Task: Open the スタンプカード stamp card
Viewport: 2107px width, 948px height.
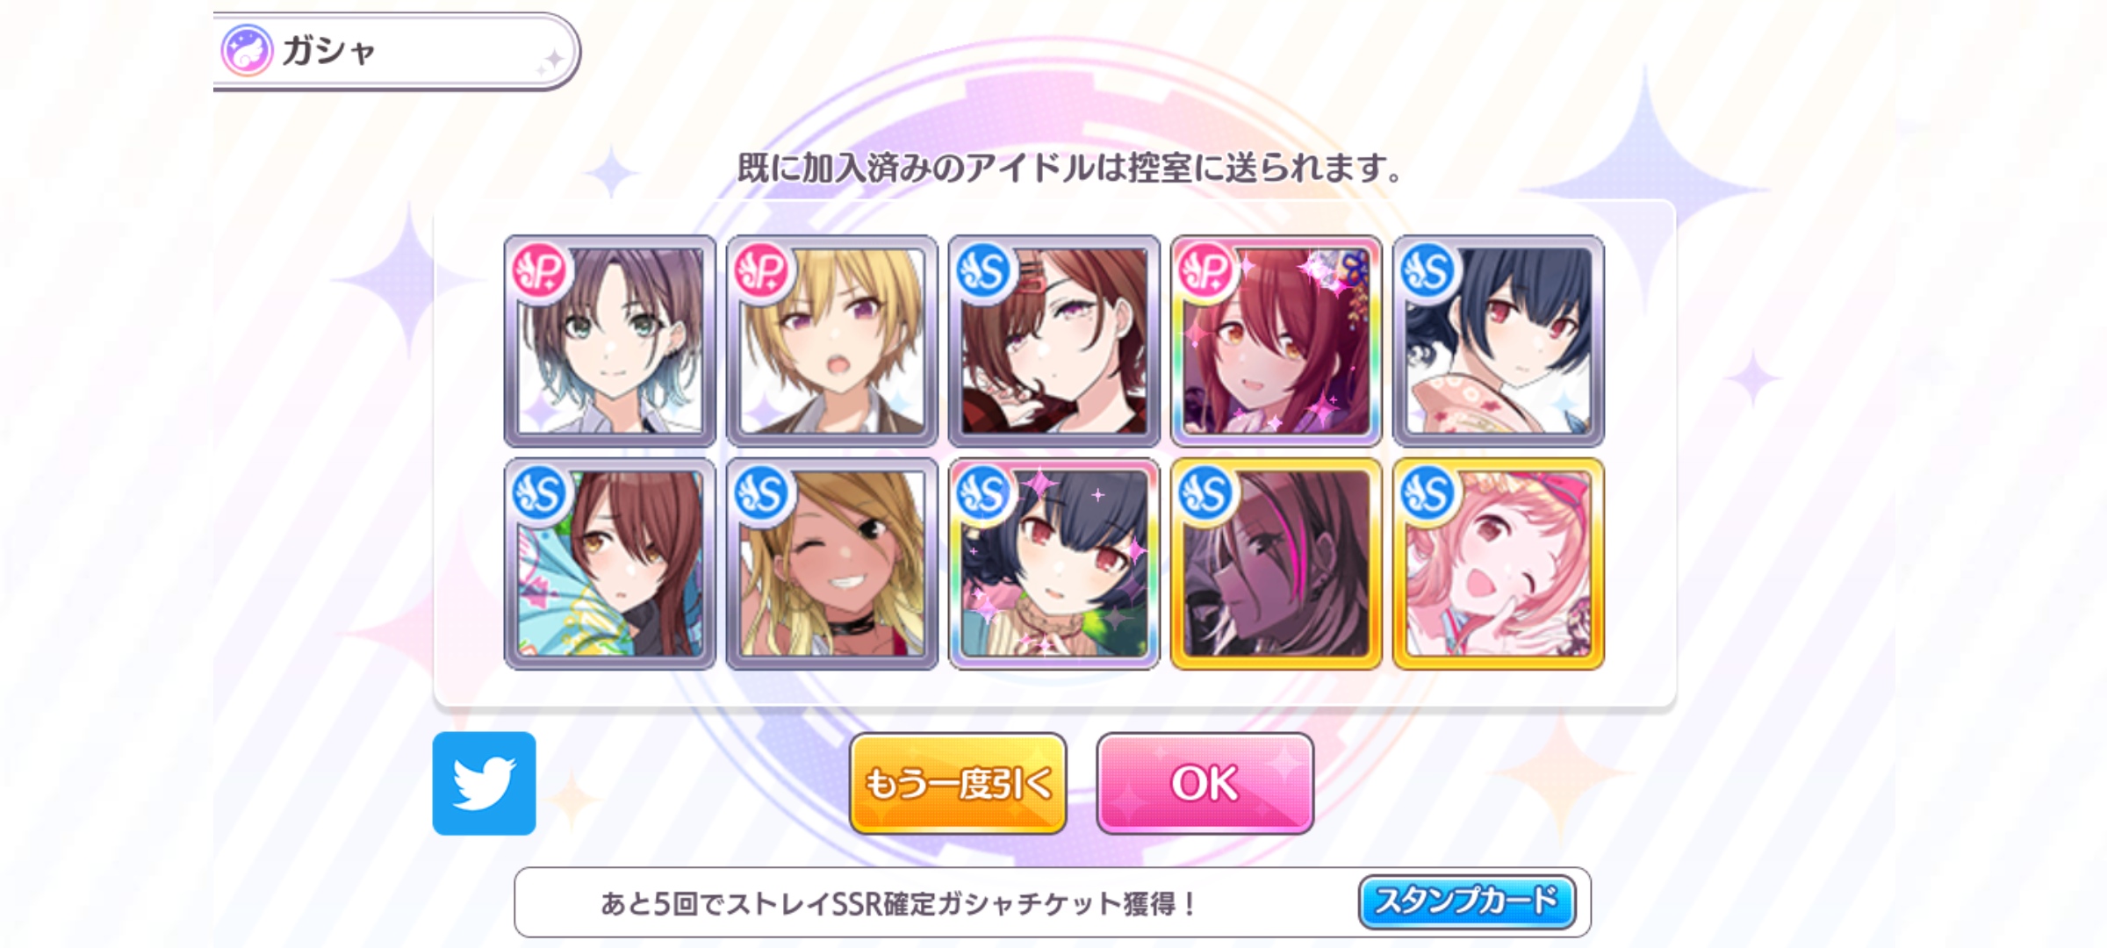Action: tap(1466, 901)
